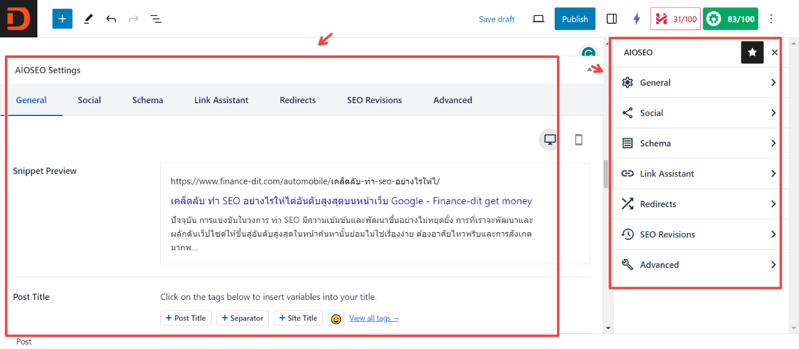Open the laptop preview icon
The width and height of the screenshot is (799, 349).
click(538, 19)
